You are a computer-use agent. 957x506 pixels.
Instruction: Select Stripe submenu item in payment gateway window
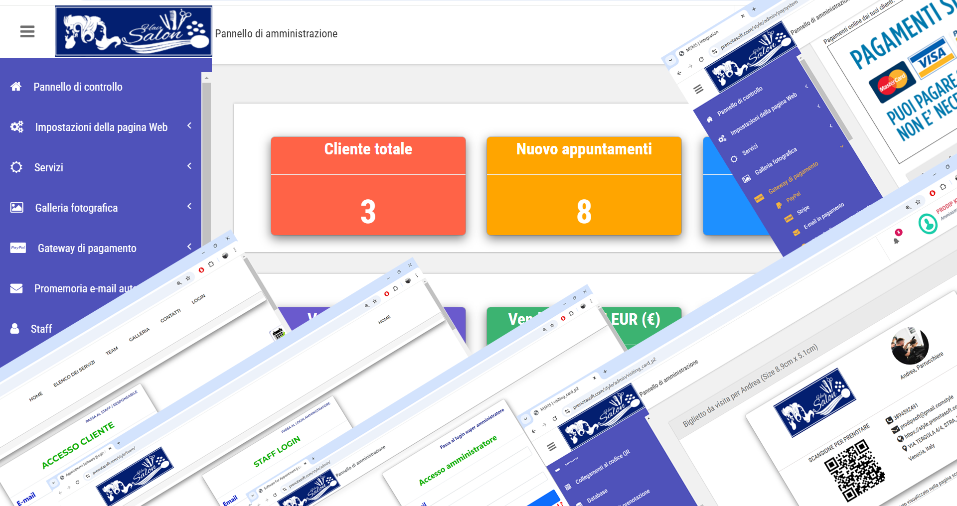(803, 210)
